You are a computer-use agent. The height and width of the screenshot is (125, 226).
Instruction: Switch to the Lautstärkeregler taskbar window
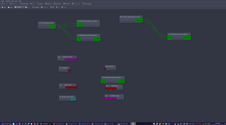pyautogui.click(x=98, y=124)
